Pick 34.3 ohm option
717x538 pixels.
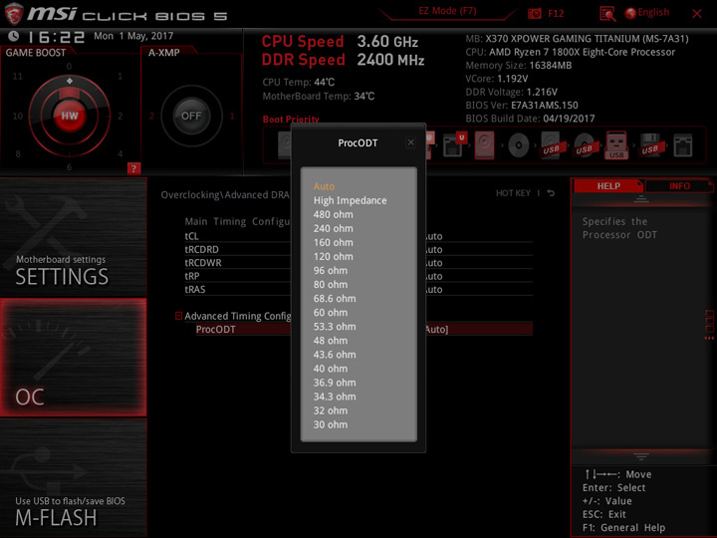coord(335,397)
